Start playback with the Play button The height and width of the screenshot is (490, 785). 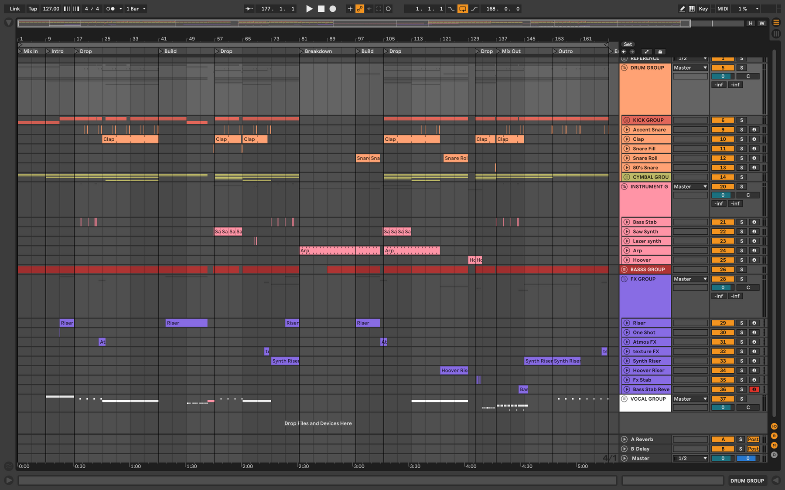309,9
